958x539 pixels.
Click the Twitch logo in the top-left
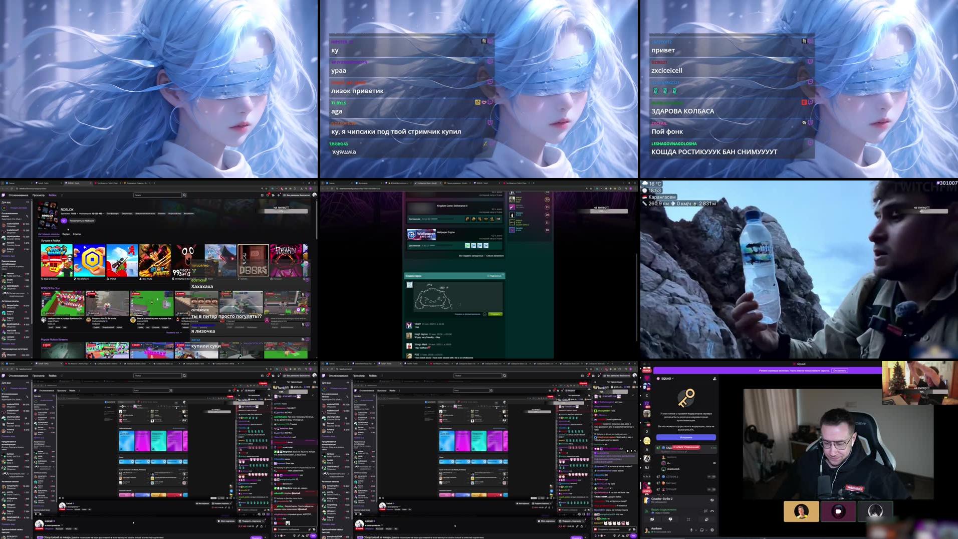point(4,195)
